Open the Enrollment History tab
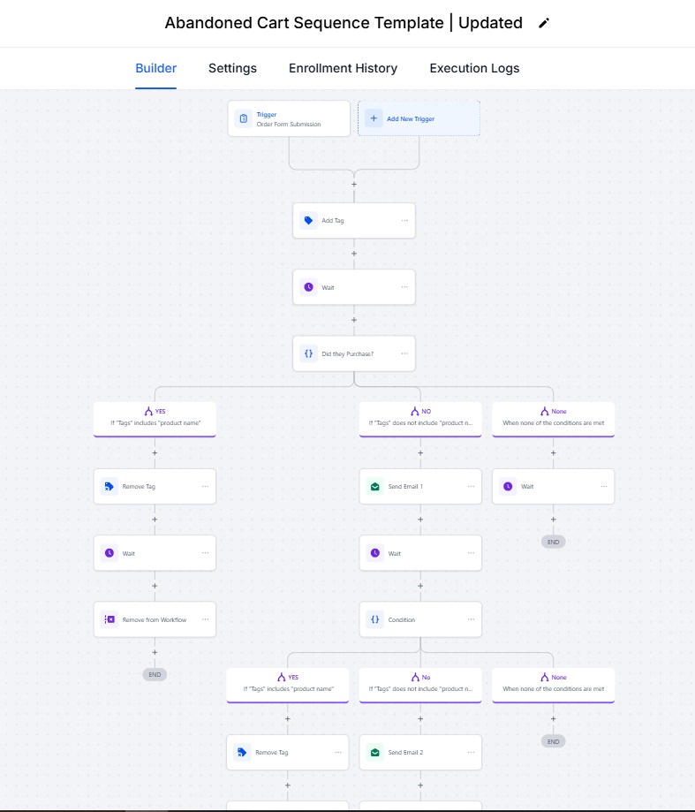695x812 pixels. point(343,68)
